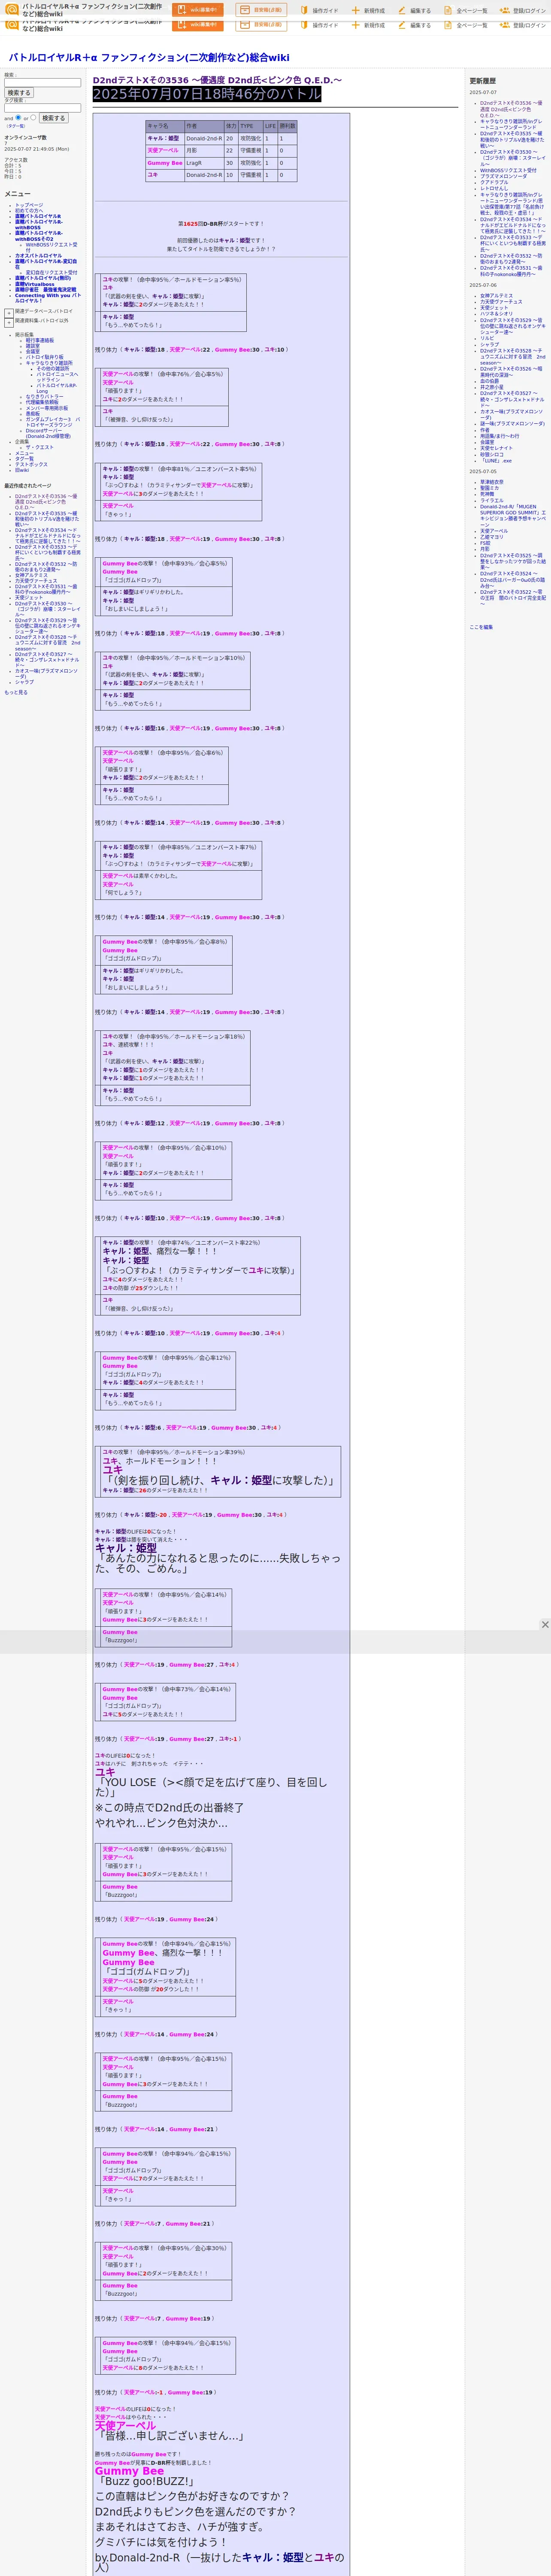Open 天使ジェット in the left recent pages list
Viewport: 551px width, 2576px height.
[x=29, y=598]
